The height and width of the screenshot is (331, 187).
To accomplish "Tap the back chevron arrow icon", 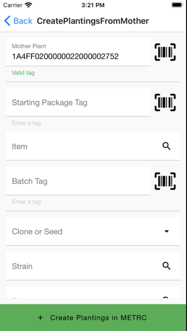I will point(7,21).
